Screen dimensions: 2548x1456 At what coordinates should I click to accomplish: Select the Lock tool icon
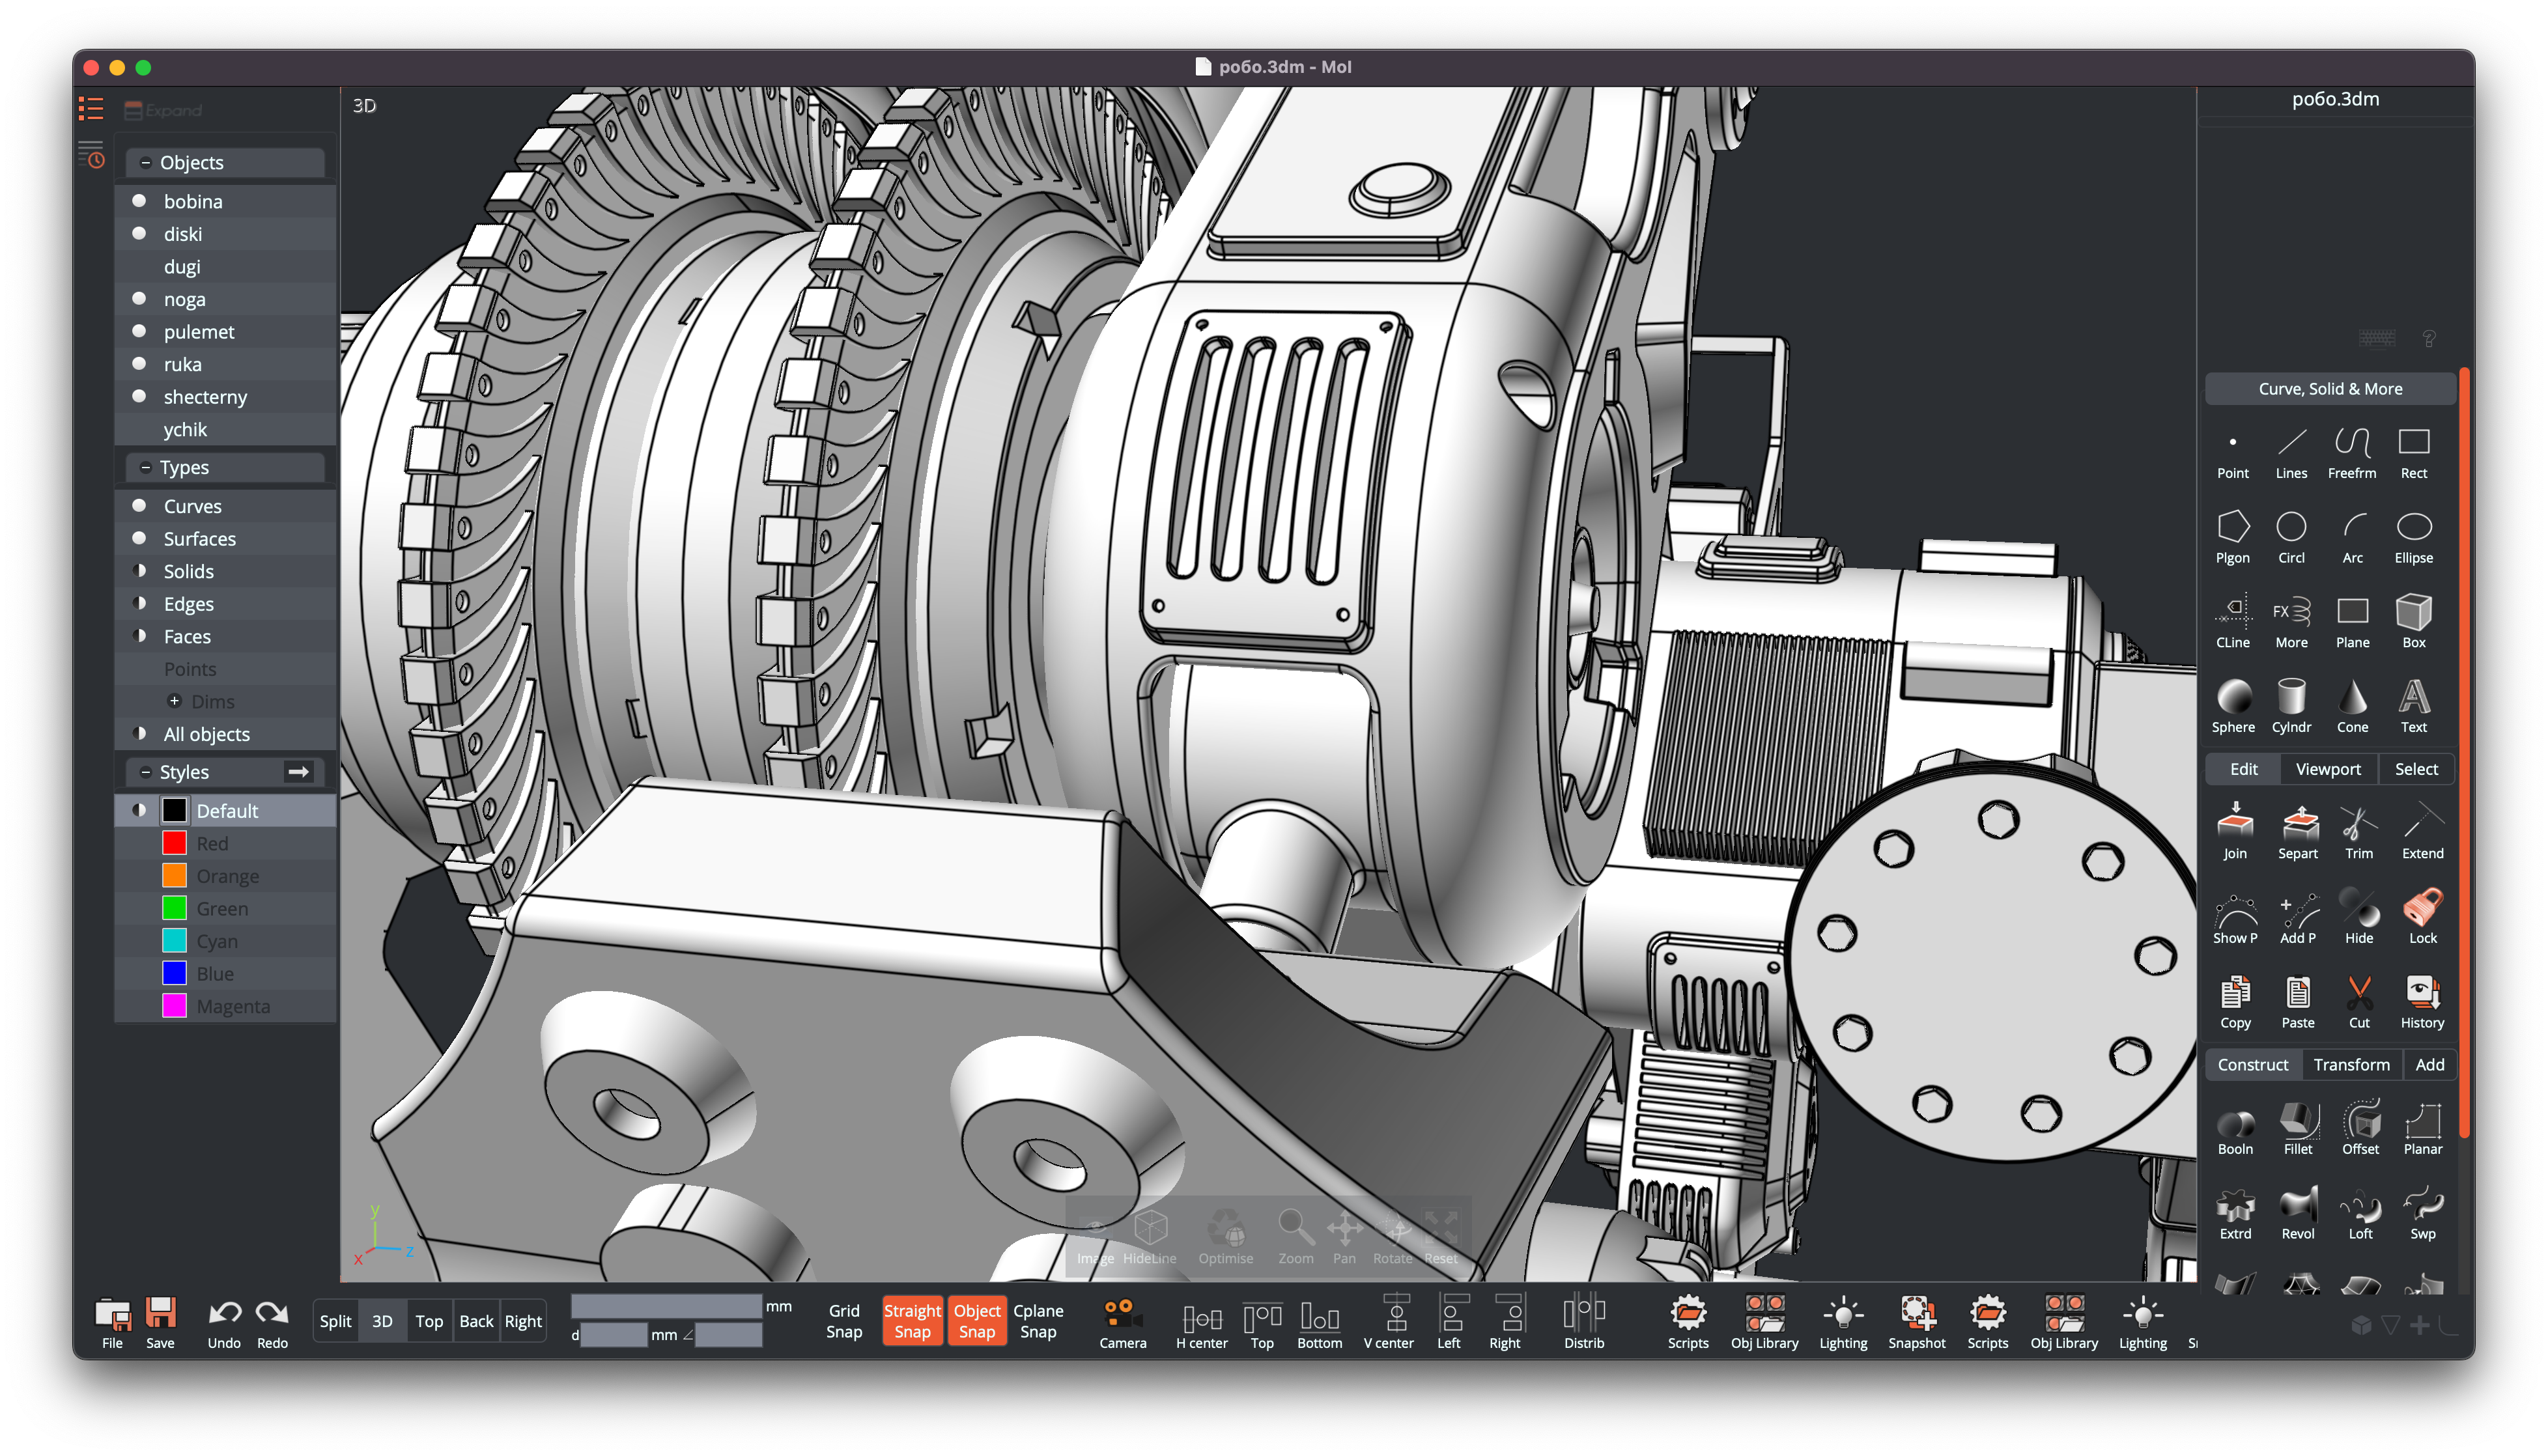tap(2422, 916)
